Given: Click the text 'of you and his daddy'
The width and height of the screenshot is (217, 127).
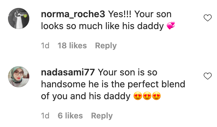Looking at the screenshot, I should click(x=86, y=96).
